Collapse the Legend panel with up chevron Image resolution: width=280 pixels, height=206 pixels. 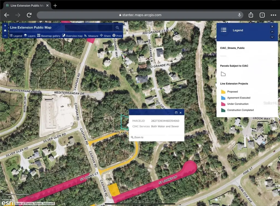272,32
